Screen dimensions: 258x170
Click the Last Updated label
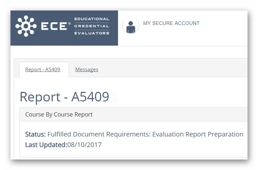[x=46, y=145]
